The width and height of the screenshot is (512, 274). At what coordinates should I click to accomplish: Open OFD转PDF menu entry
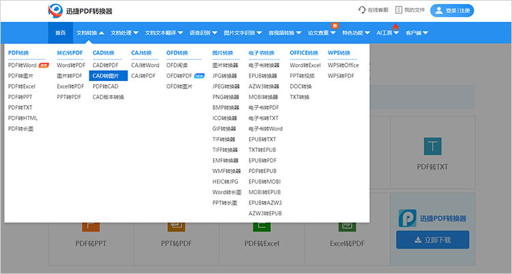point(179,76)
